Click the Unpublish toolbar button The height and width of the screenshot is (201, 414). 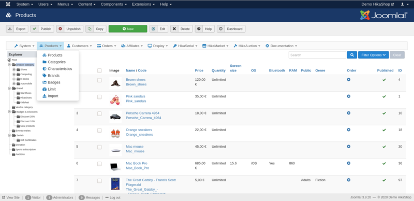70,29
